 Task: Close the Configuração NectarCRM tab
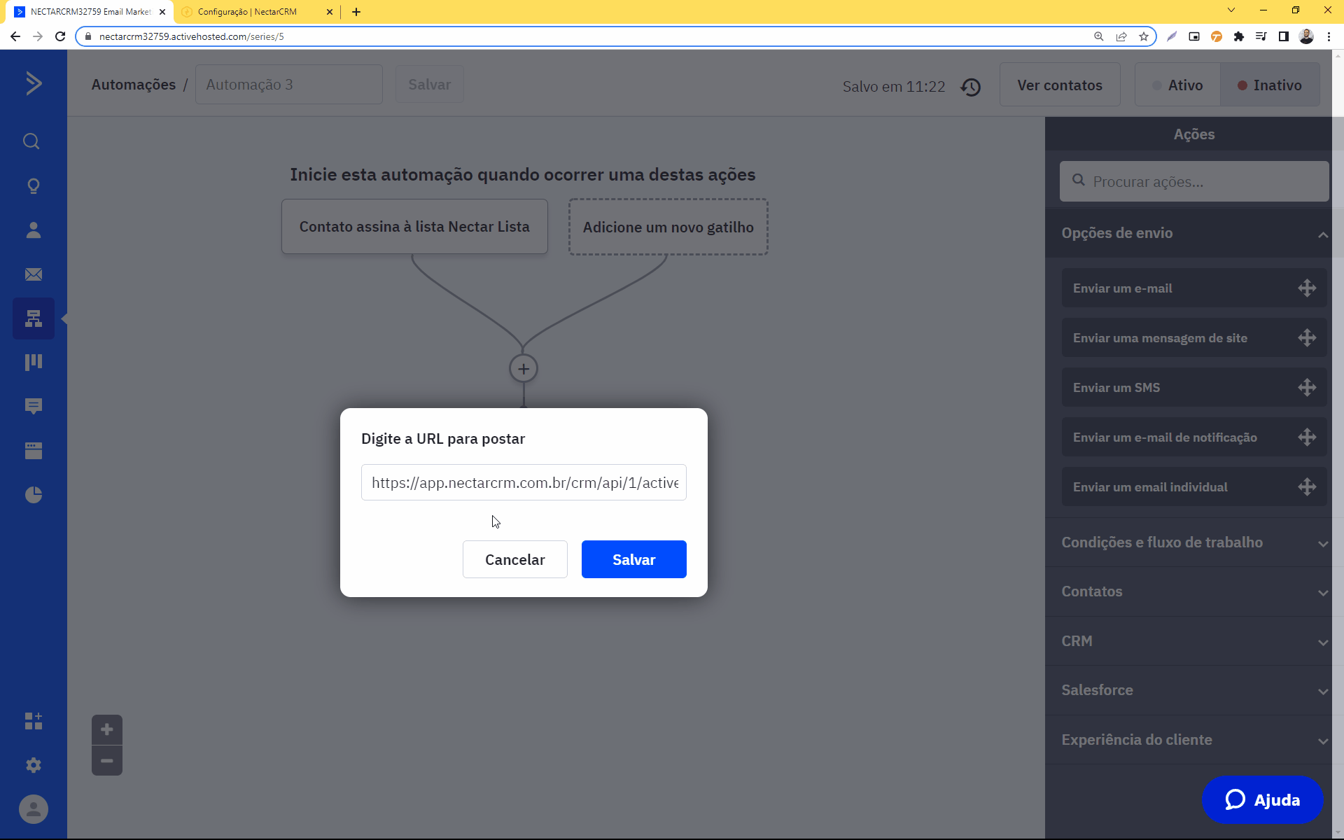[330, 12]
